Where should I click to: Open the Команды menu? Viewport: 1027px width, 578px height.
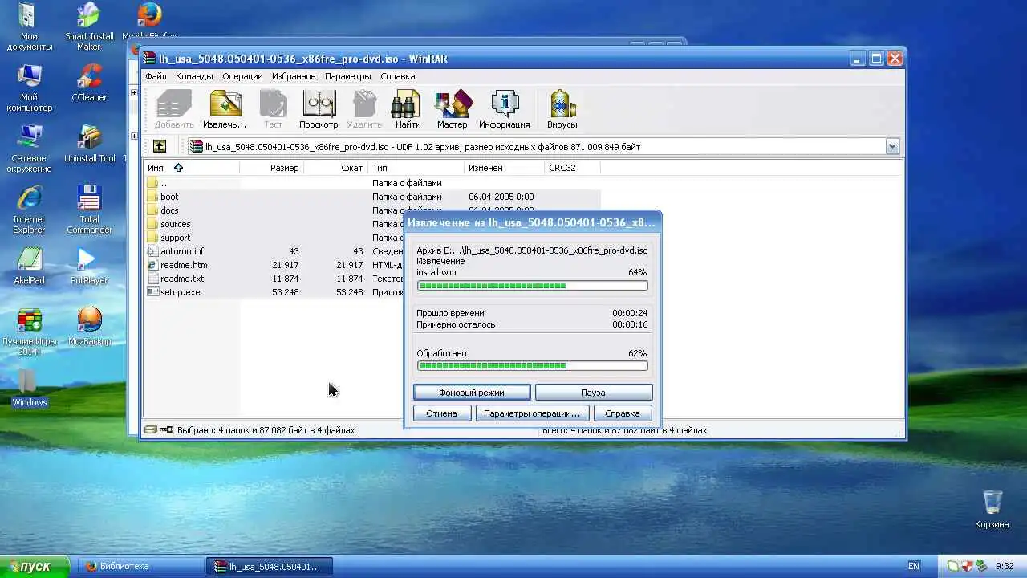pyautogui.click(x=194, y=76)
